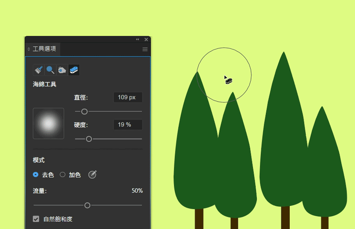Click the 直徑: label
Screen dimensions: 355x229
pyautogui.click(x=81, y=97)
